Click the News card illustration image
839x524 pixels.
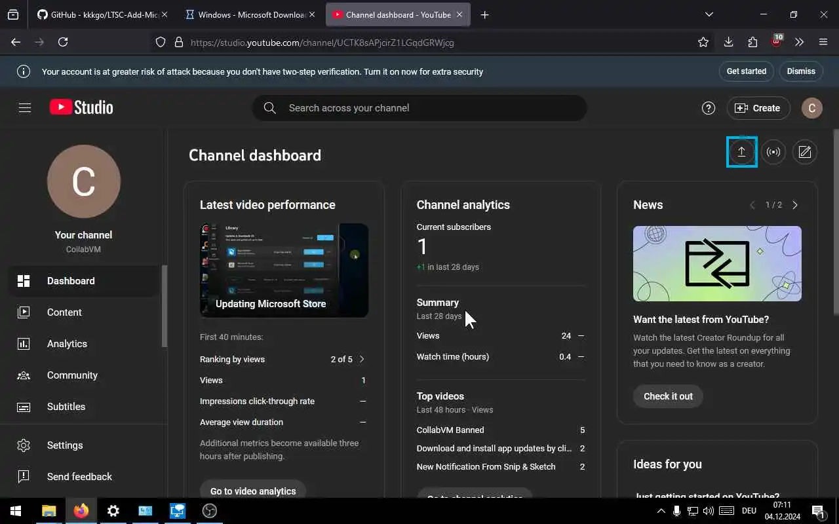coord(717,264)
